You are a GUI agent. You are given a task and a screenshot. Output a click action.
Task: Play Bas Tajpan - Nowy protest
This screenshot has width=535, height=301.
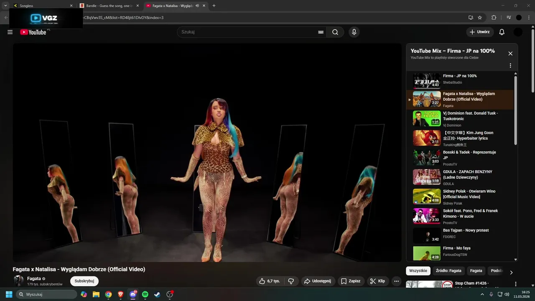pos(460,236)
